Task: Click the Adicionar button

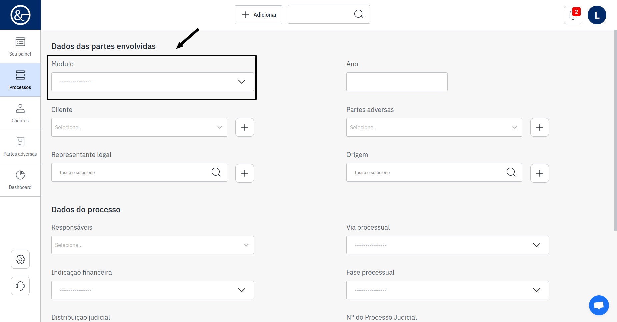Action: pyautogui.click(x=258, y=15)
